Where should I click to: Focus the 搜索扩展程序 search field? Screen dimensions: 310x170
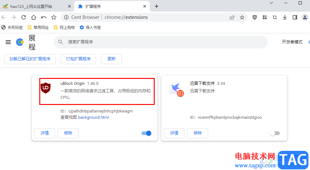click(161, 42)
